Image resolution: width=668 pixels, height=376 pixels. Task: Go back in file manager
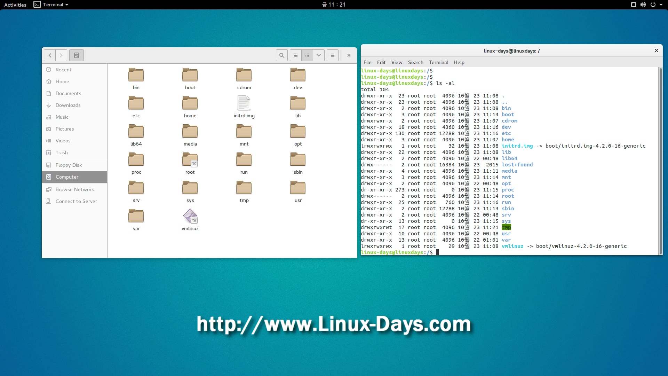click(50, 55)
